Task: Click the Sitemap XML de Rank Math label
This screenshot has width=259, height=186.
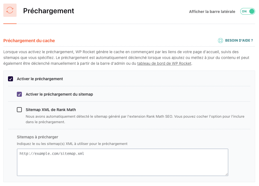Action: pyautogui.click(x=51, y=110)
